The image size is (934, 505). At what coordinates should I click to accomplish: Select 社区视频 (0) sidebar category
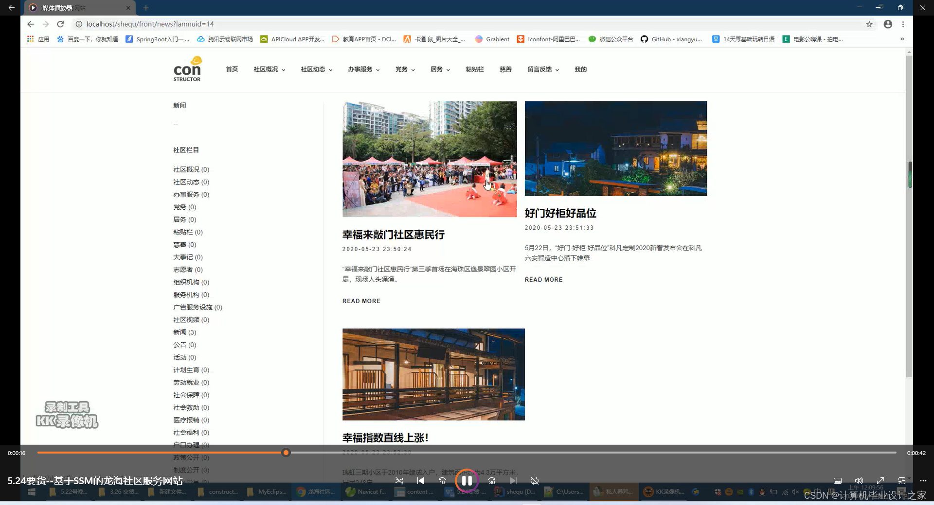pos(191,320)
